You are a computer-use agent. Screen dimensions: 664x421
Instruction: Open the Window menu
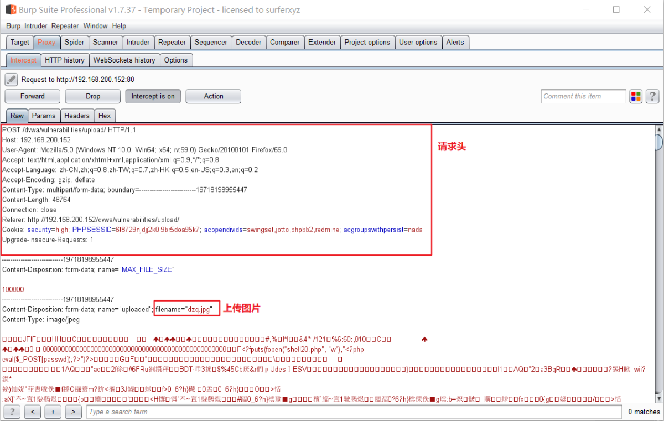[95, 26]
